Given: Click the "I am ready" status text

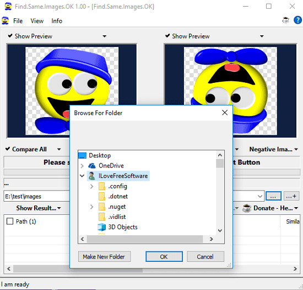Looking at the screenshot, I should 15,284.
